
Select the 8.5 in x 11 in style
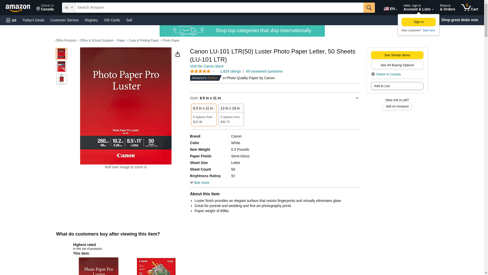(204, 115)
